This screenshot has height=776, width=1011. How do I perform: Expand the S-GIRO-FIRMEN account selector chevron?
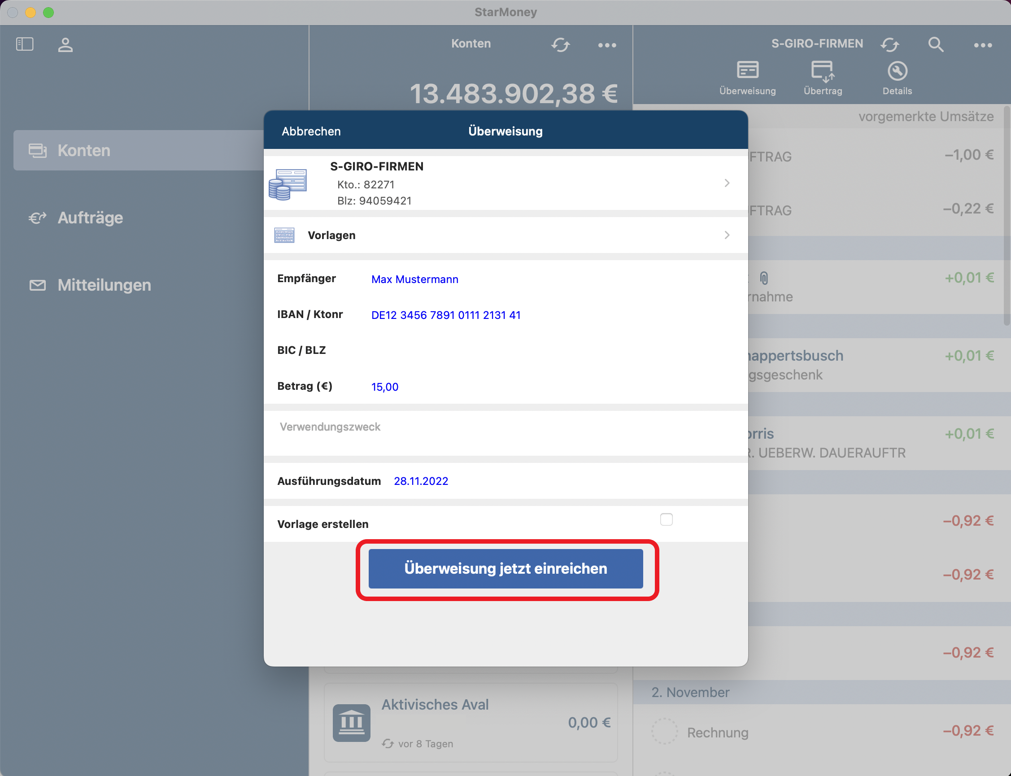pyautogui.click(x=726, y=183)
